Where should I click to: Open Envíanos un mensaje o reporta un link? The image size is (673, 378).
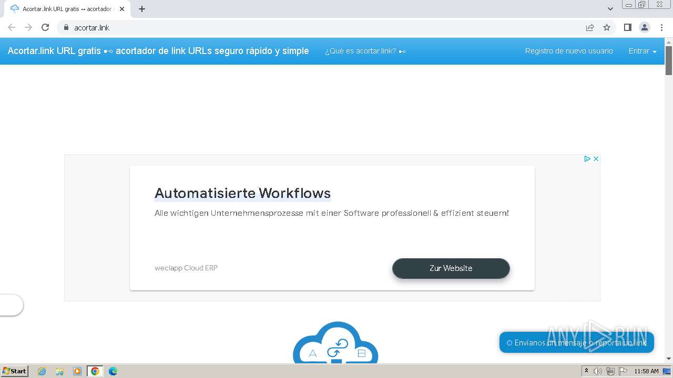[576, 342]
